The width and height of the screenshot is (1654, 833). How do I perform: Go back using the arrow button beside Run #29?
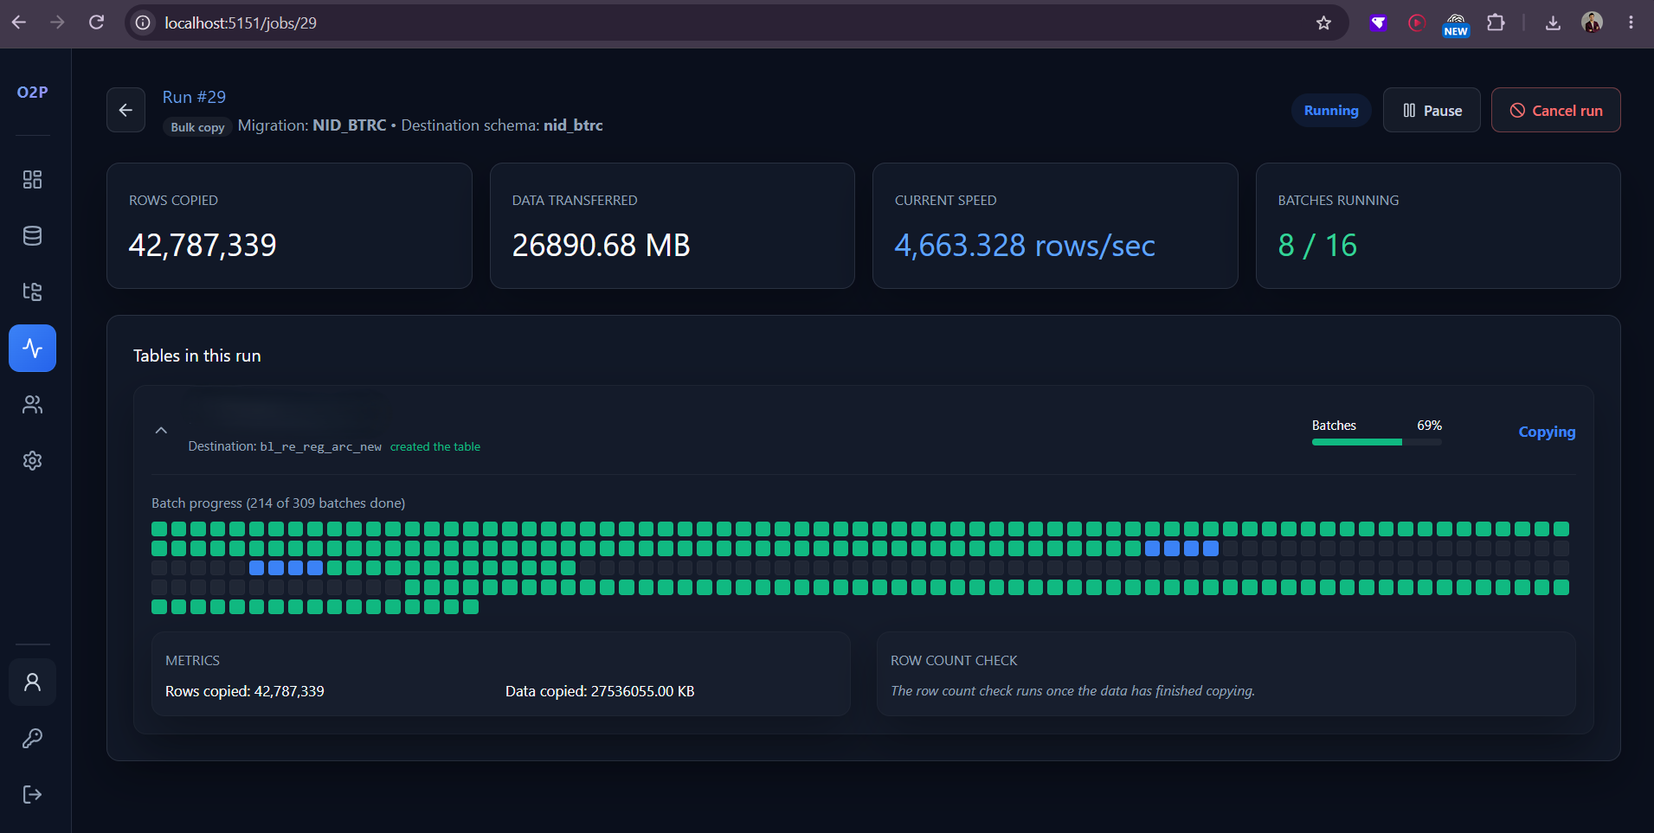click(x=125, y=110)
